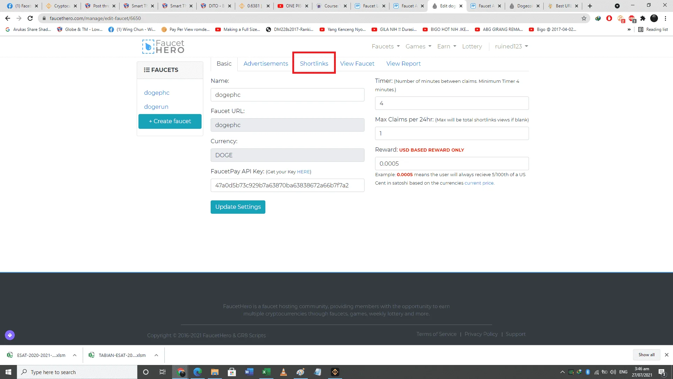Open the dogerun faucet link
Viewport: 673px width, 379px height.
tap(156, 107)
